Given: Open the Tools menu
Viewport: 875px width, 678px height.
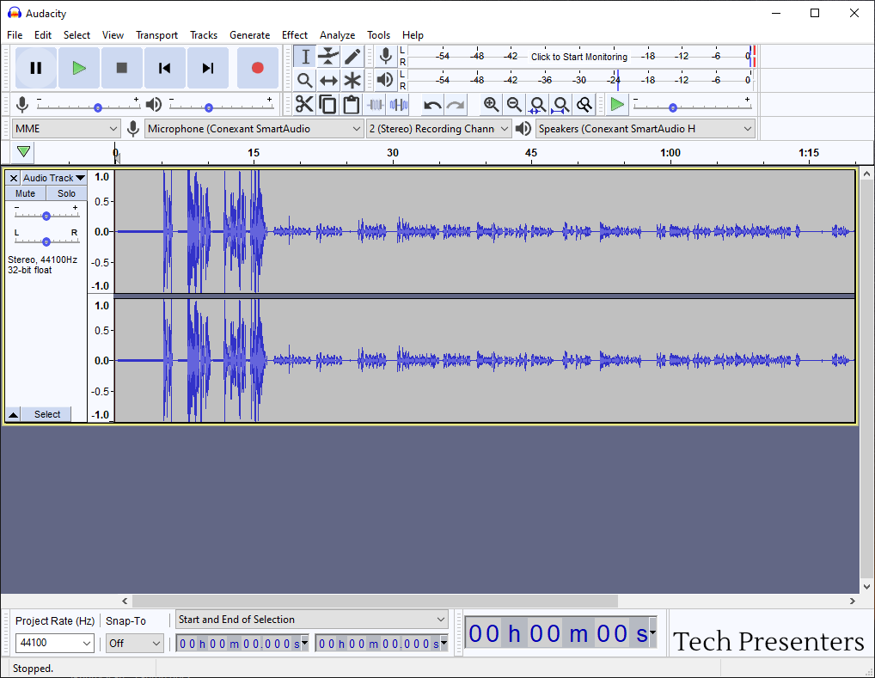Looking at the screenshot, I should (x=378, y=35).
